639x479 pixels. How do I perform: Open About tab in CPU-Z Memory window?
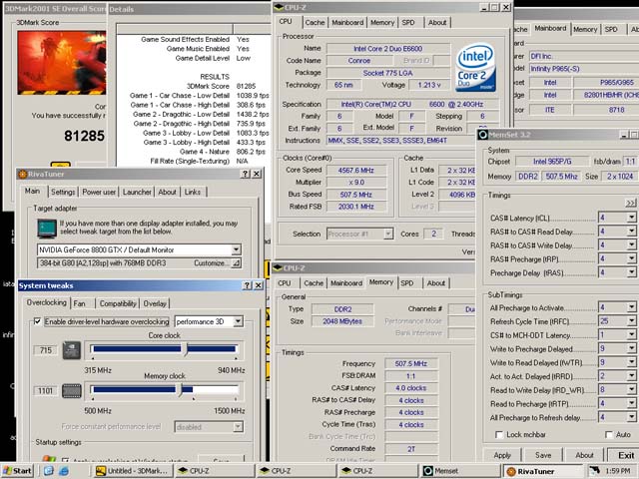click(x=436, y=283)
